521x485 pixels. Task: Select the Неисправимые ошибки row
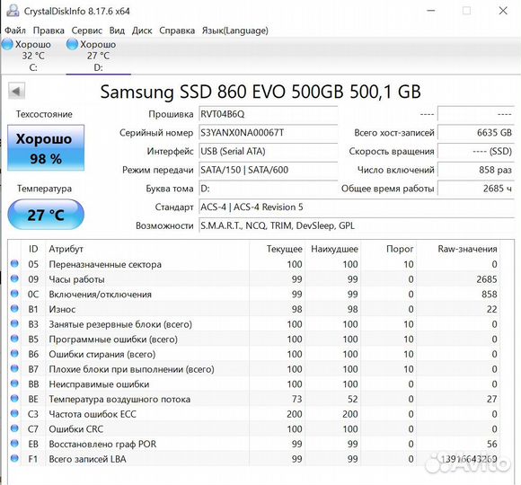point(254,384)
